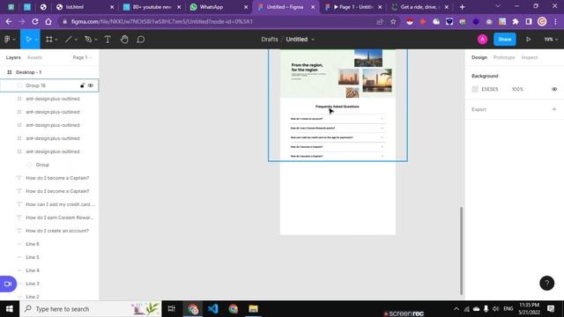Screen dimensions: 564x317
Task: Open Frame tools dropdown arrow
Action: 56,40
